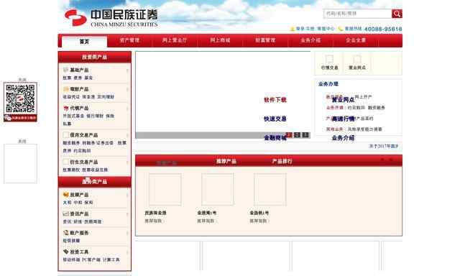
Task: Expand the 代销产品 row arrow
Action: tap(127, 109)
